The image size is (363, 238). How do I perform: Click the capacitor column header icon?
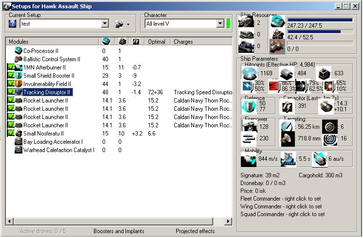click(x=136, y=41)
